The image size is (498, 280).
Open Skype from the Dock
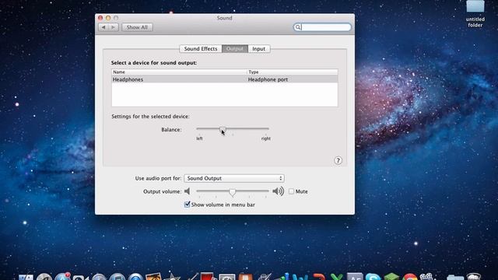click(x=373, y=276)
